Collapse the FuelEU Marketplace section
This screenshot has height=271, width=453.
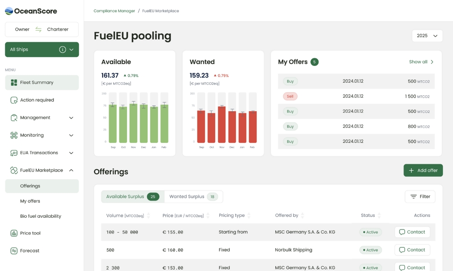pos(71,170)
